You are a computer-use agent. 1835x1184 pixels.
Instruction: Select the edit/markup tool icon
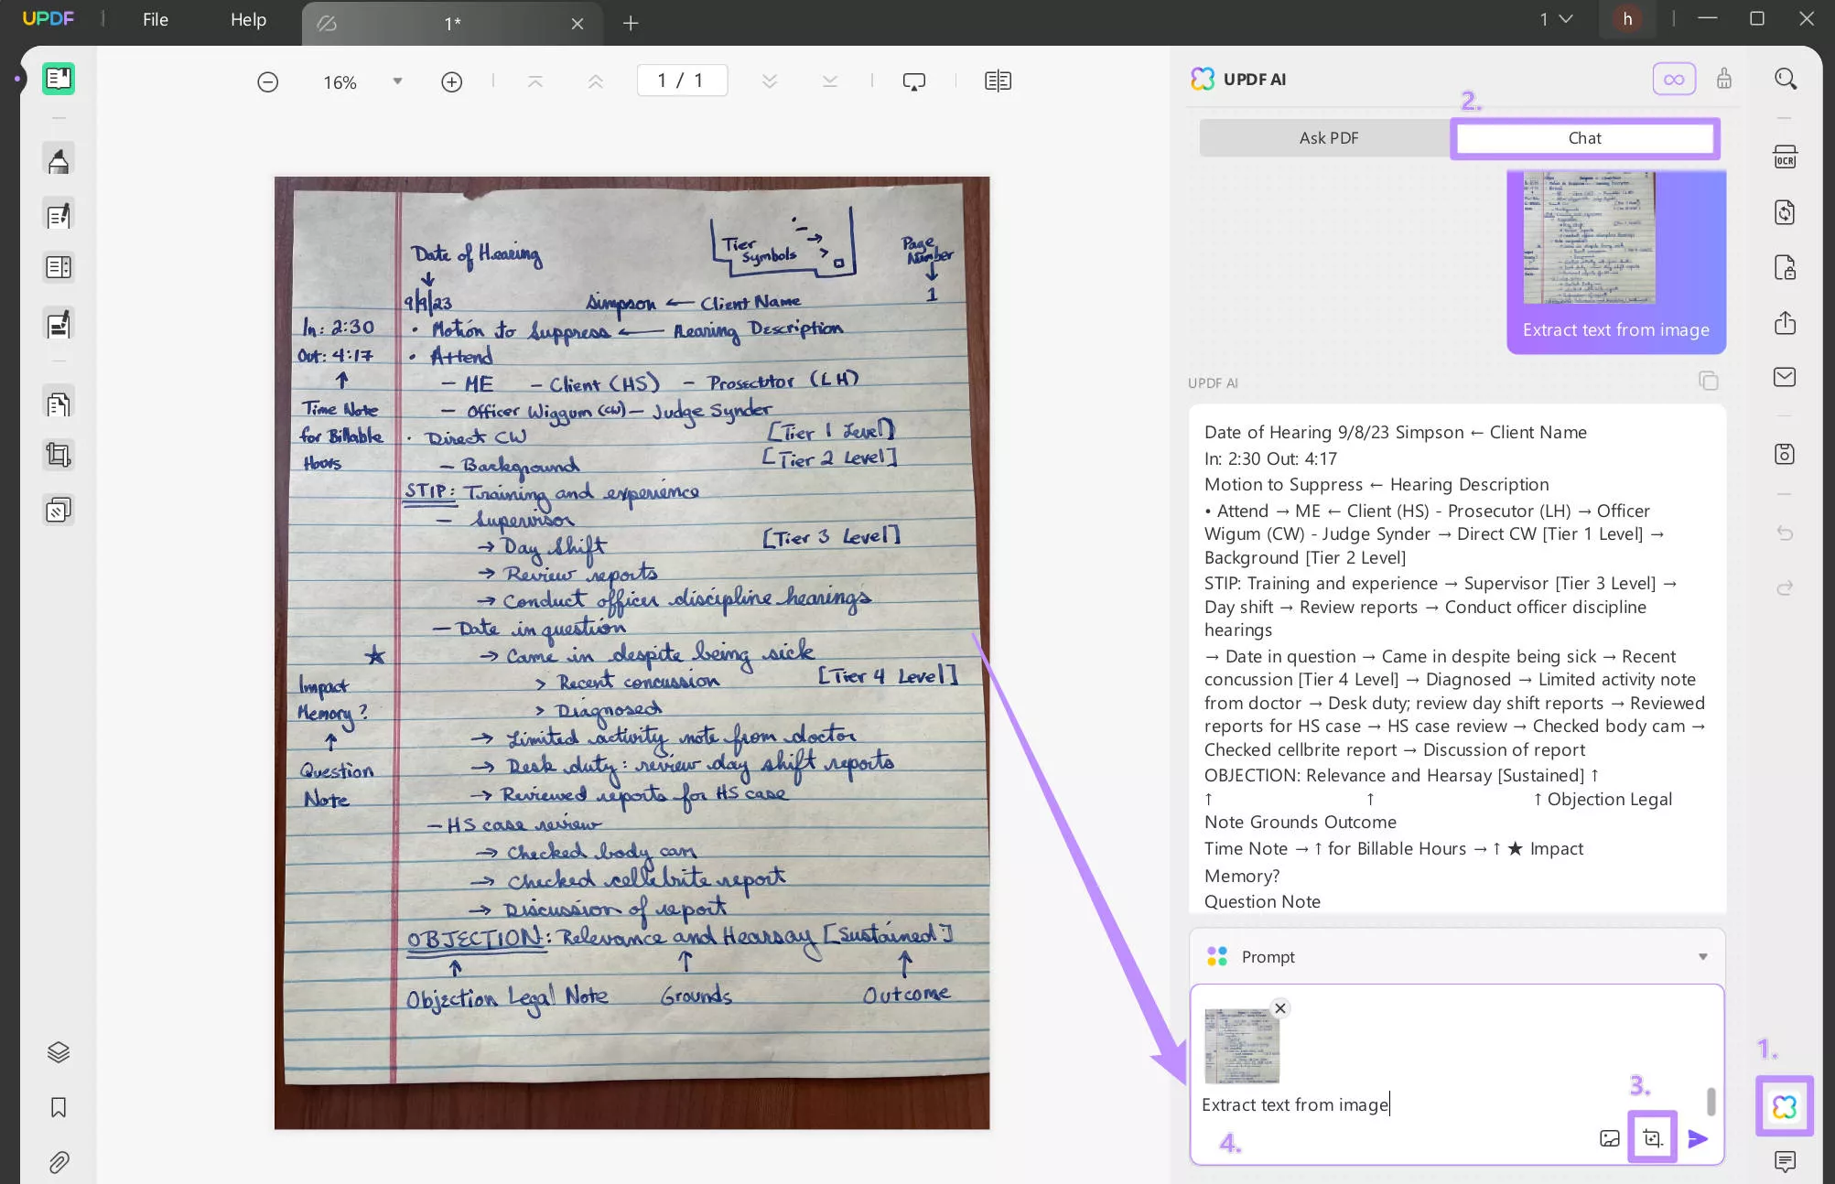click(x=59, y=215)
